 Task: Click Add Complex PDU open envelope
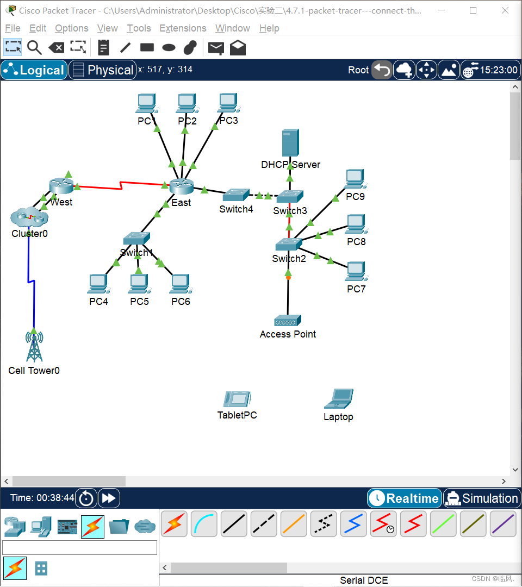click(238, 47)
